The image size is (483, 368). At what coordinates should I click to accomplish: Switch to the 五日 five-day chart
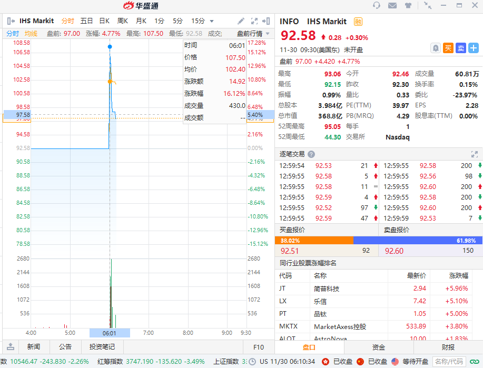[86, 21]
